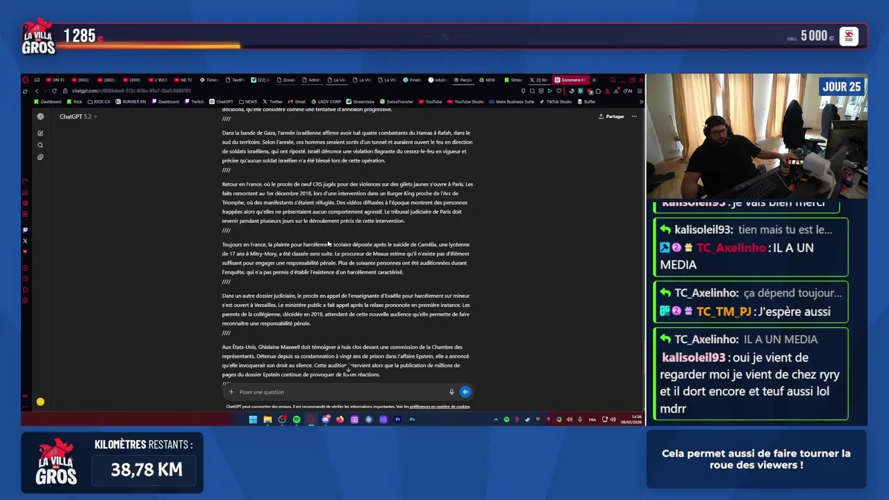
Task: Open Opera AI button in toolbar
Action: (628, 91)
